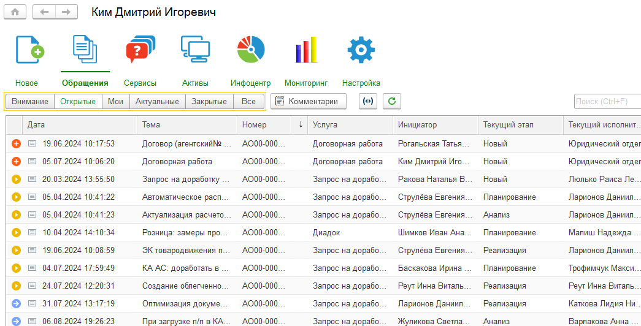Click the broadcast signal toolbar icon

click(x=368, y=102)
